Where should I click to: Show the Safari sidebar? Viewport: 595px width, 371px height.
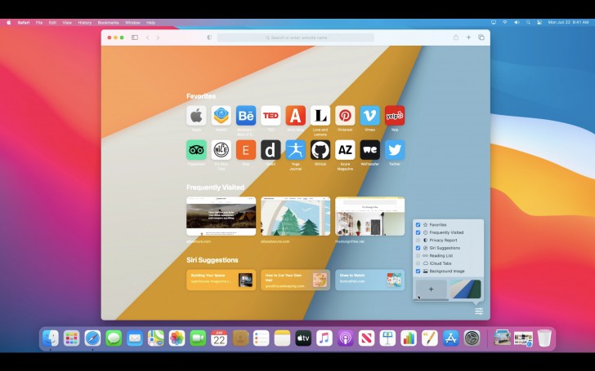coord(135,38)
